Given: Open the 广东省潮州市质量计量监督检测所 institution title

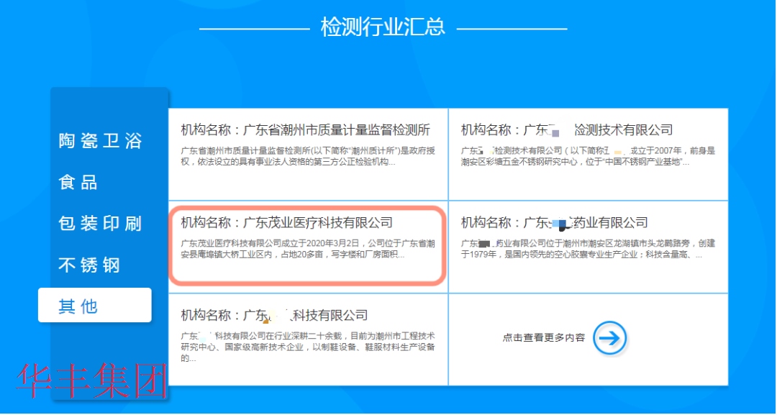Looking at the screenshot, I should pyautogui.click(x=305, y=130).
